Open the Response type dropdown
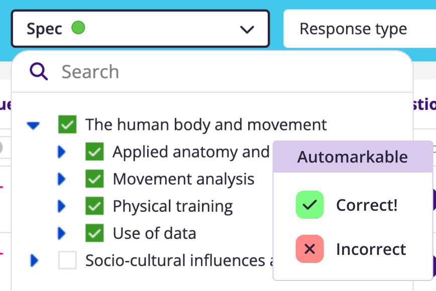 360,29
